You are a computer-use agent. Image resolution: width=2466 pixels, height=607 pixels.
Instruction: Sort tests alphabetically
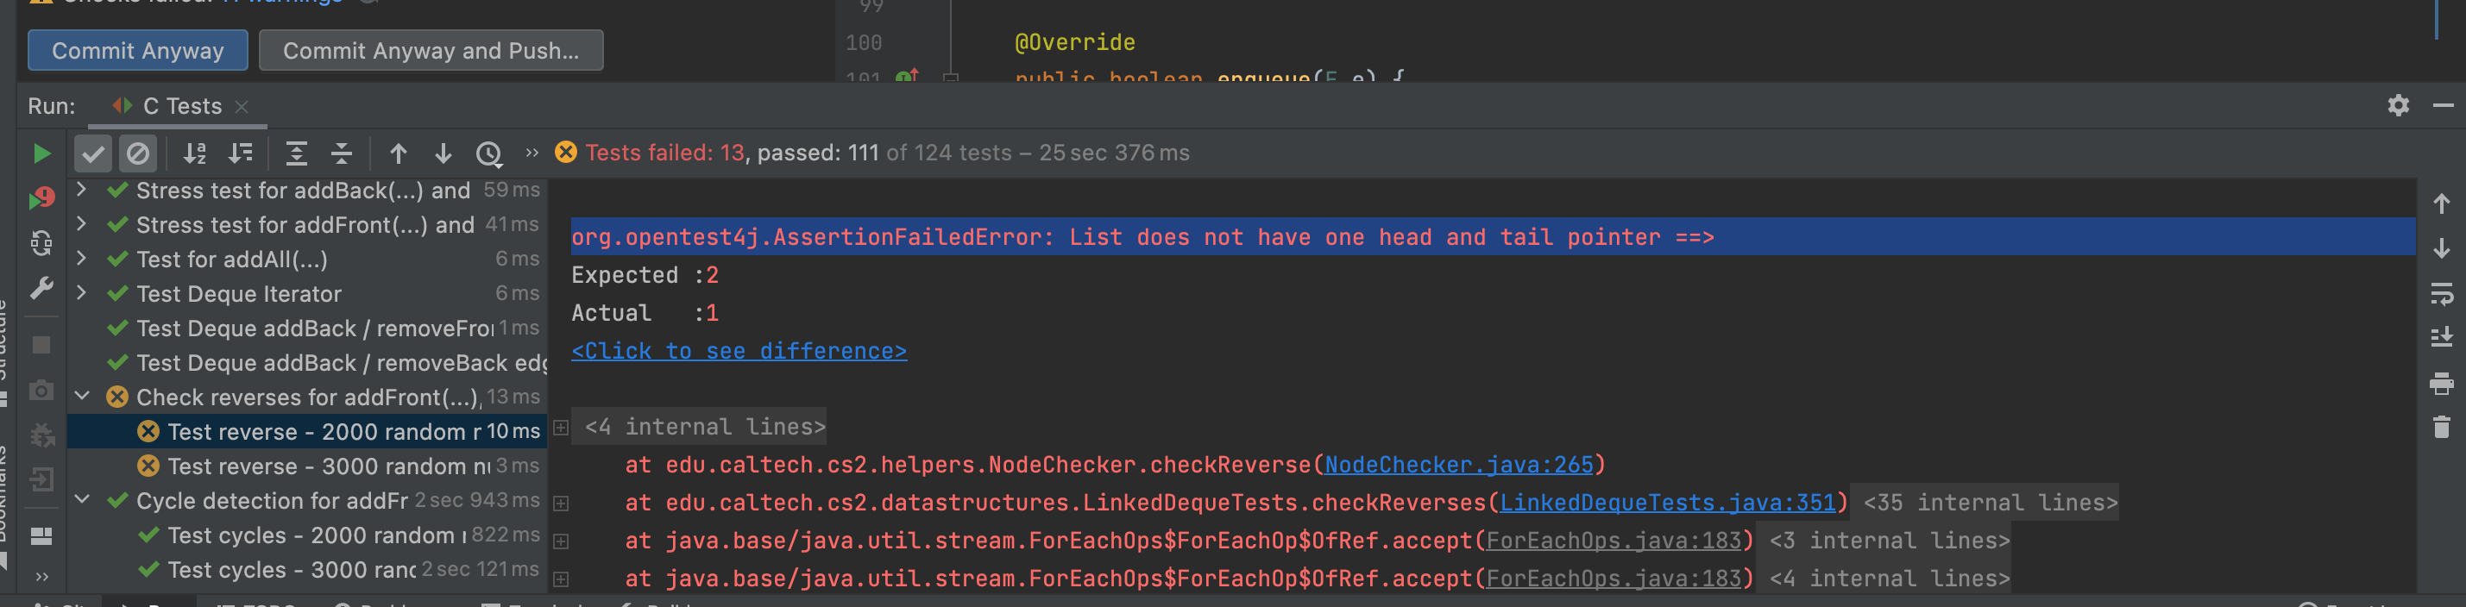[x=195, y=153]
